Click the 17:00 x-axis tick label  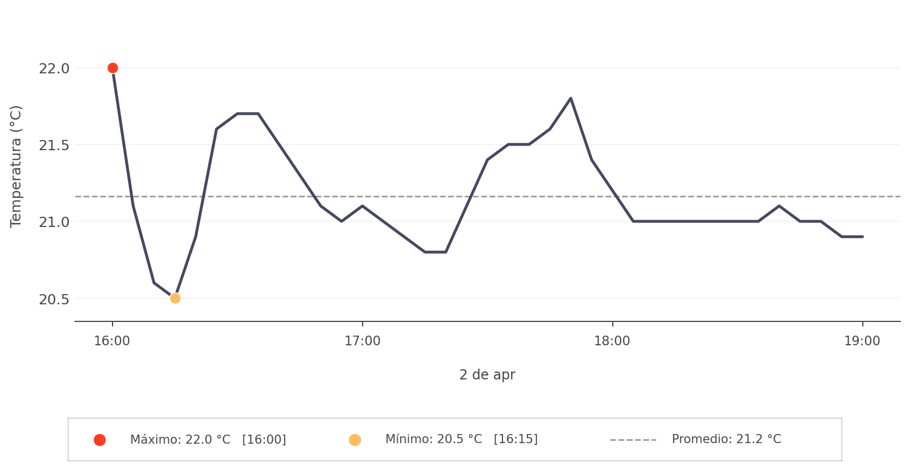tap(362, 341)
